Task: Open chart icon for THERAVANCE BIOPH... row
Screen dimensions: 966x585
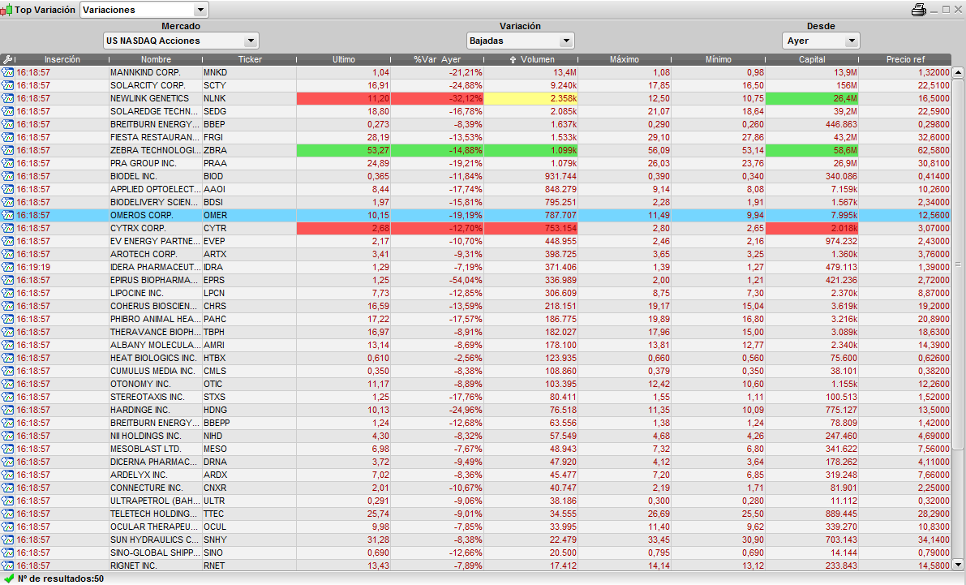Action: (7, 332)
